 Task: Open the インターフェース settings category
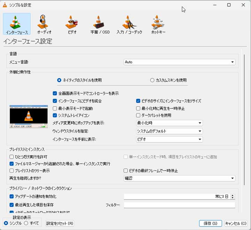(x=17, y=24)
